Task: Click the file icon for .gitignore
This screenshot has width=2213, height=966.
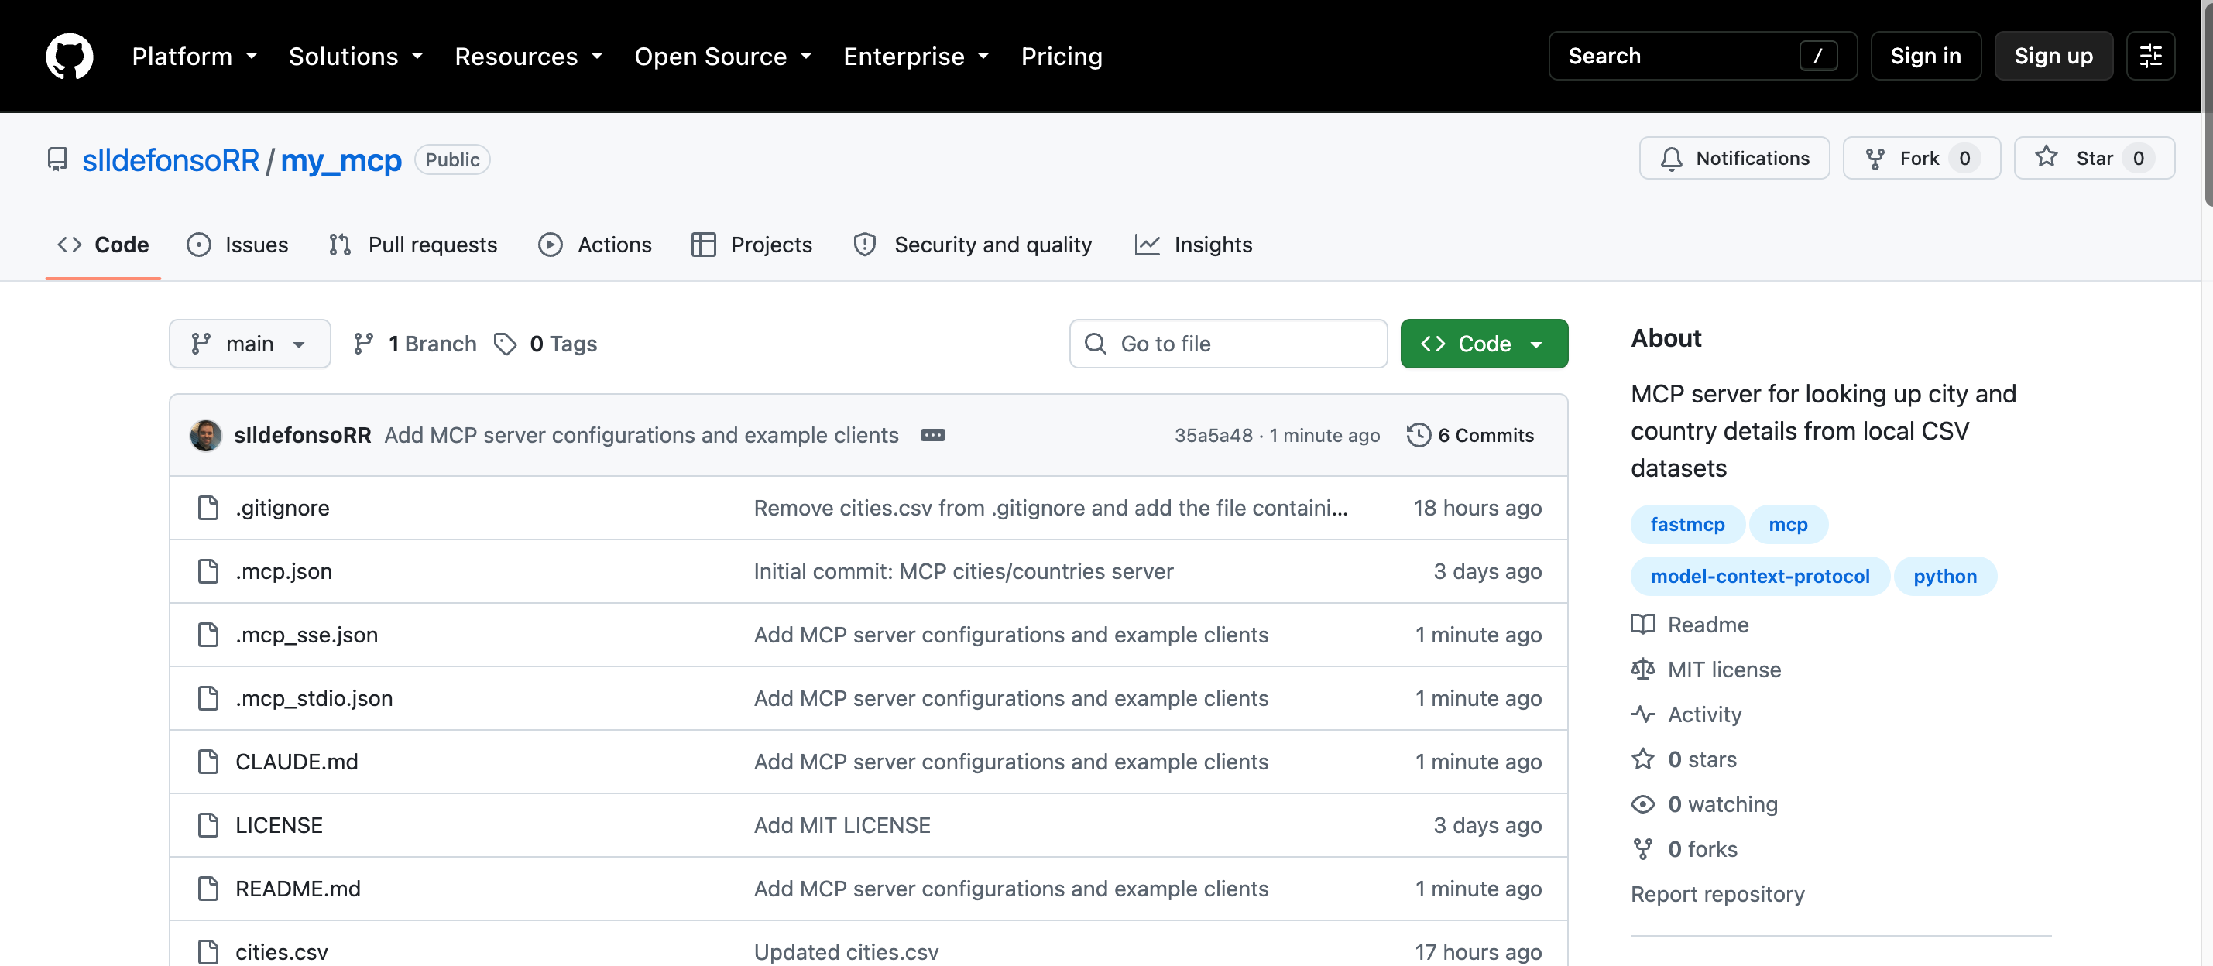Action: point(208,509)
